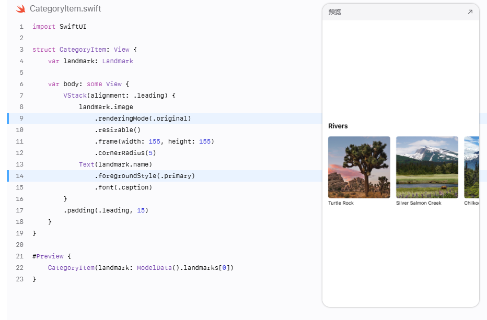Click the CategoryItem(landmark: ModelData().landmarks[0]) line

141,268
